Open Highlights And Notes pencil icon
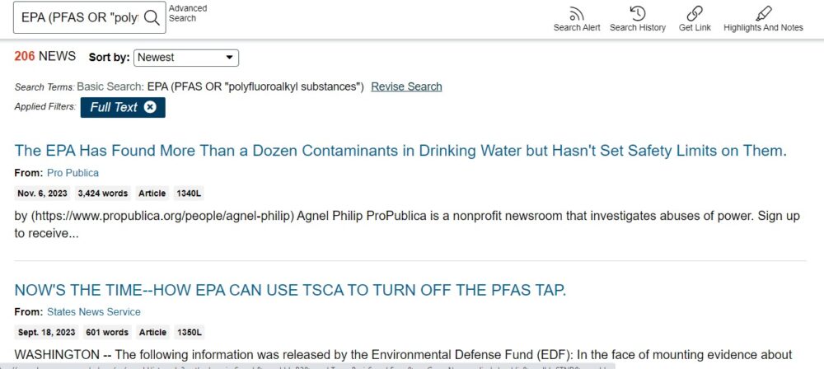The image size is (824, 369). pyautogui.click(x=764, y=14)
